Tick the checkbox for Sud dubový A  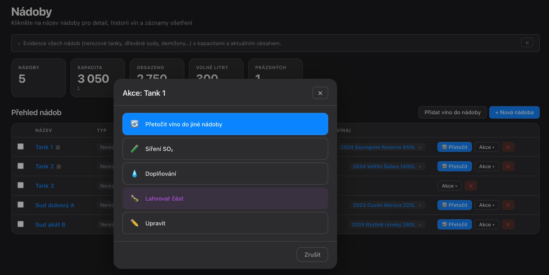pos(21,205)
